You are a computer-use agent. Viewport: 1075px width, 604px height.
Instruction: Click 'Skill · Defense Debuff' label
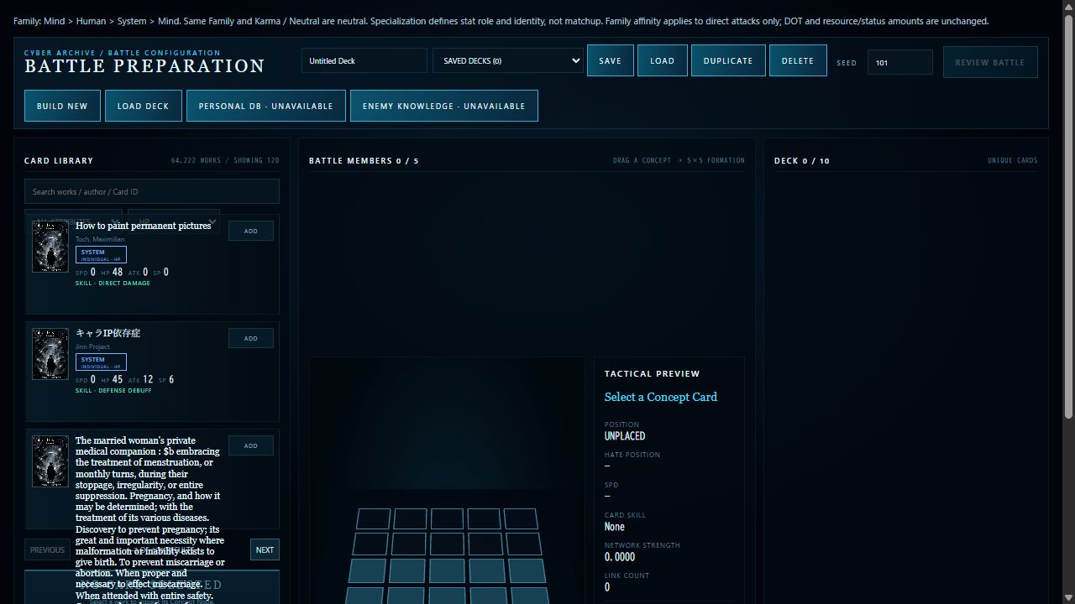[113, 390]
